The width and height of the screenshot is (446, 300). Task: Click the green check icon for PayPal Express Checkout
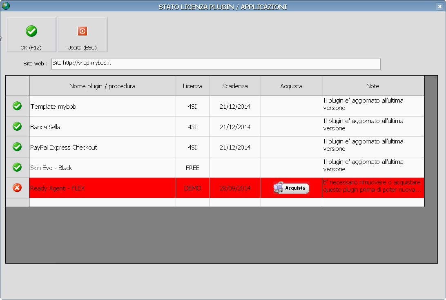tap(17, 147)
